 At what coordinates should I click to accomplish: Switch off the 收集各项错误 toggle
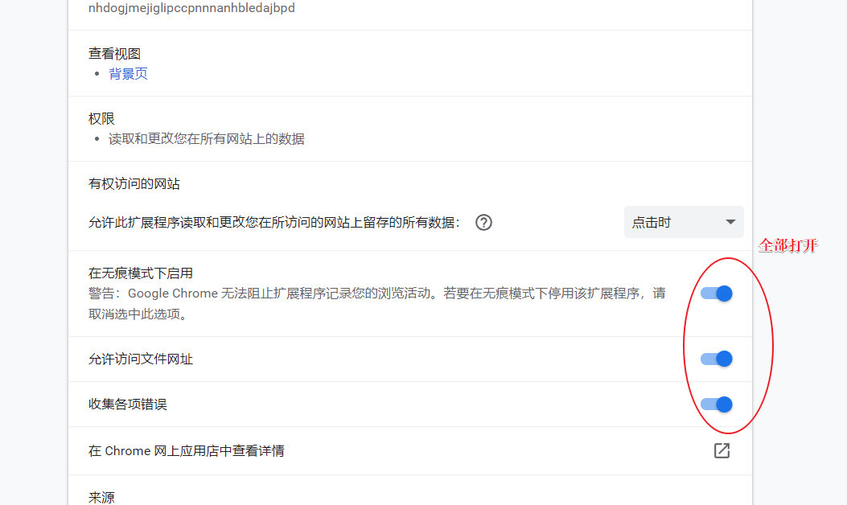pyautogui.click(x=716, y=404)
